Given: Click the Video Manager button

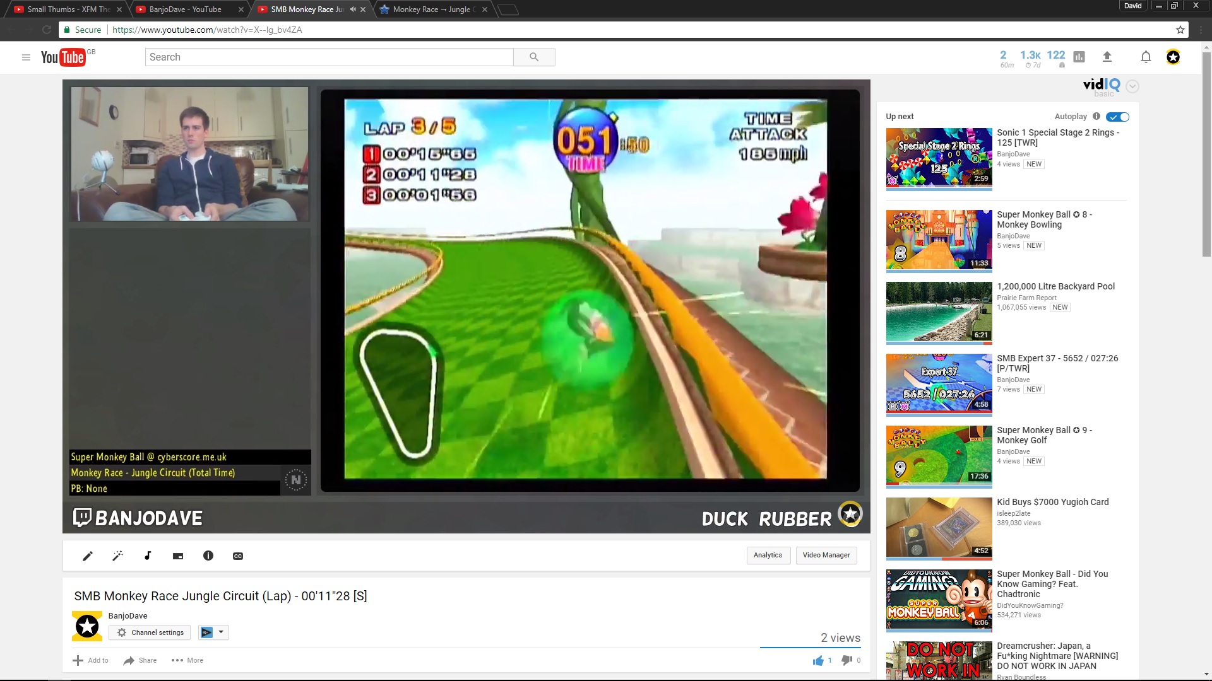Looking at the screenshot, I should 826,555.
